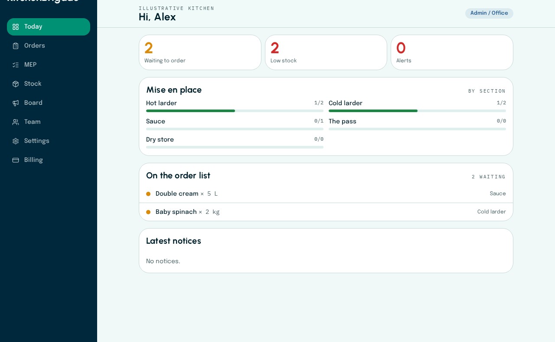Click the Sauce section label in Mise en place
This screenshot has width=555, height=342.
pyautogui.click(x=156, y=122)
